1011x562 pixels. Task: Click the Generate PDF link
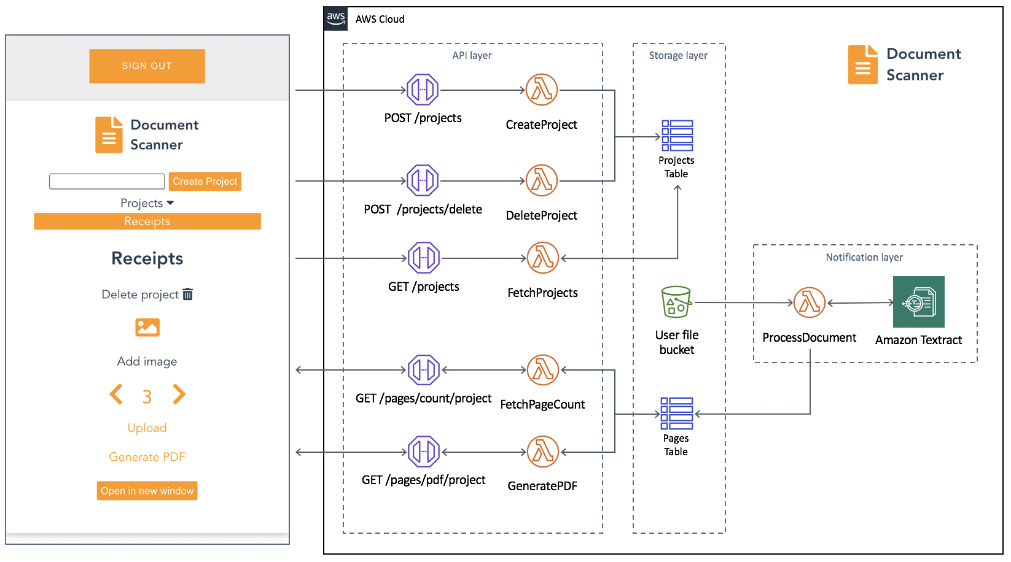[x=147, y=457]
